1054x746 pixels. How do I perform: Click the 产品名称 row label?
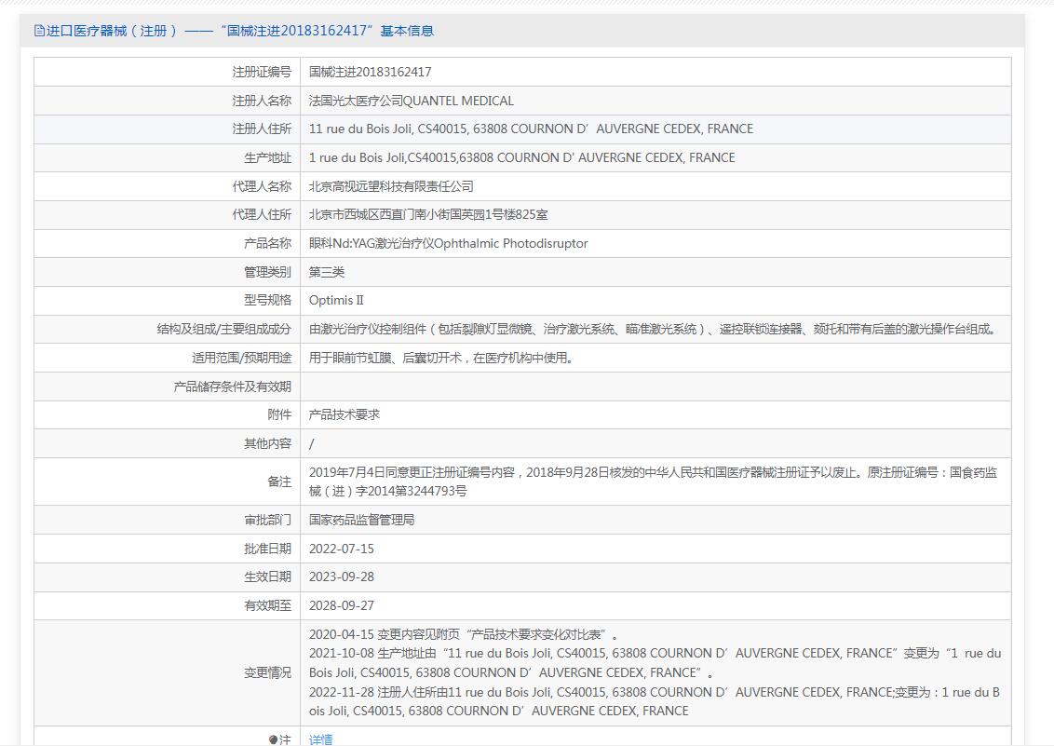[x=267, y=243]
